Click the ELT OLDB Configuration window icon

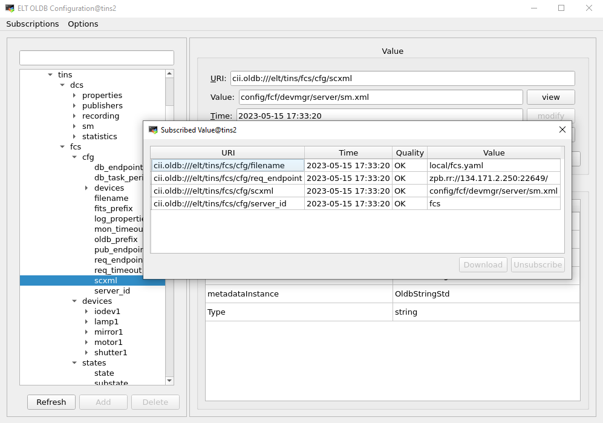(x=10, y=8)
